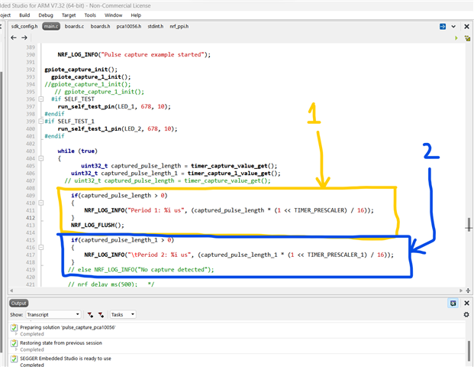Expand the Preparing solution Completed entry
The width and height of the screenshot is (474, 367).
(17, 334)
